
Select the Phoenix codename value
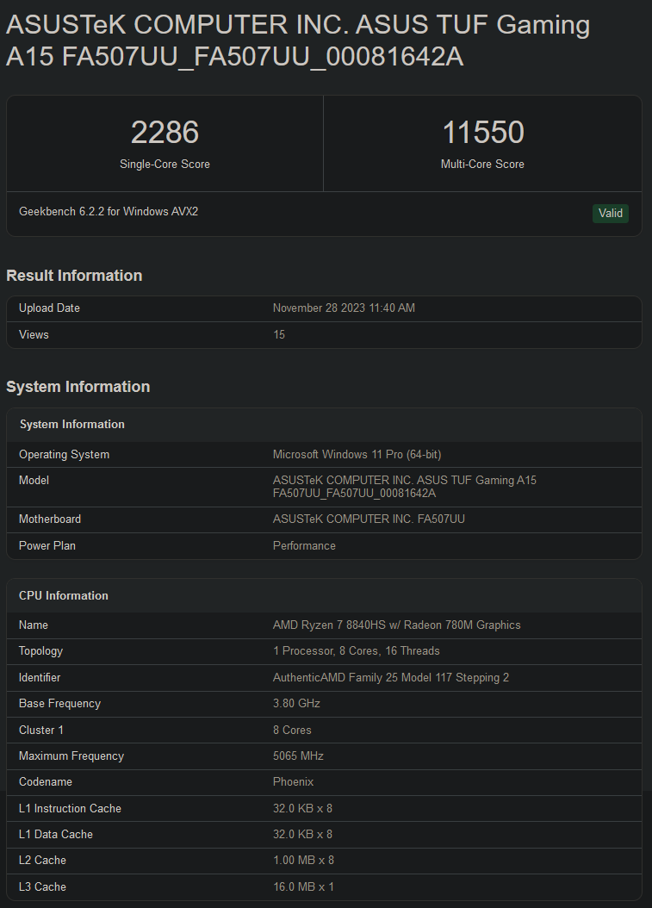(x=294, y=782)
